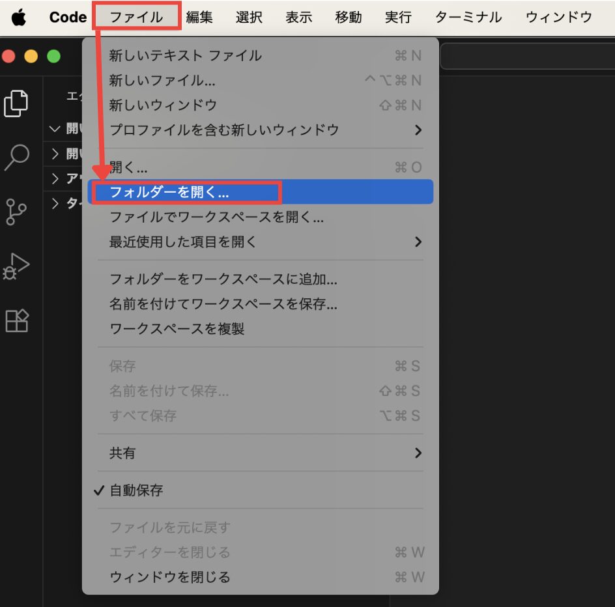This screenshot has width=615, height=607.
Task: Open the Source Control view icon
Action: tap(17, 212)
